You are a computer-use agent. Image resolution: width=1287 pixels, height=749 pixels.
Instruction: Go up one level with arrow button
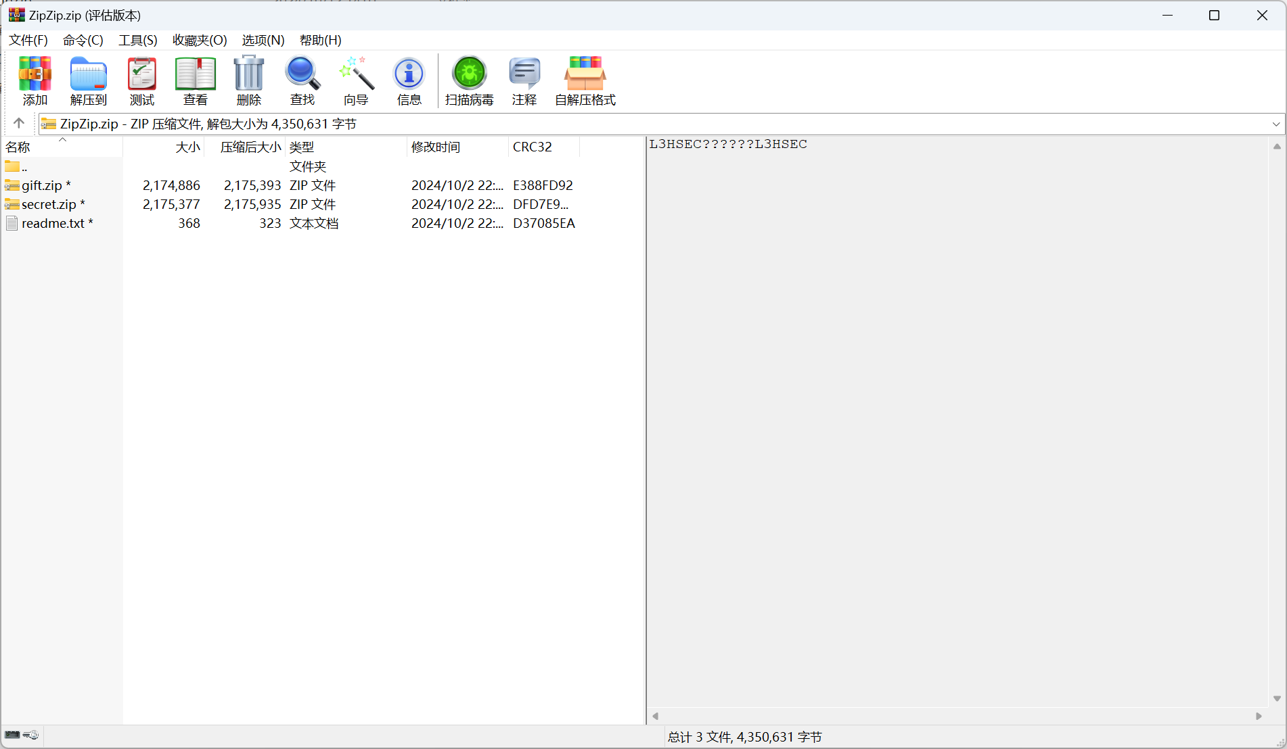tap(19, 123)
